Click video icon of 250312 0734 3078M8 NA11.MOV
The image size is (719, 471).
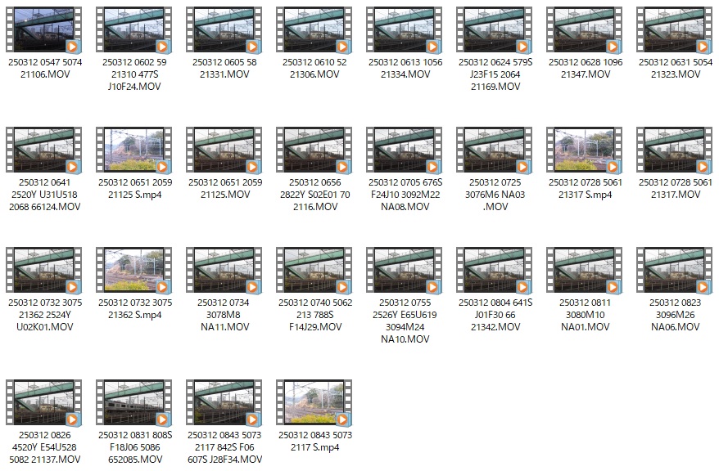click(224, 270)
